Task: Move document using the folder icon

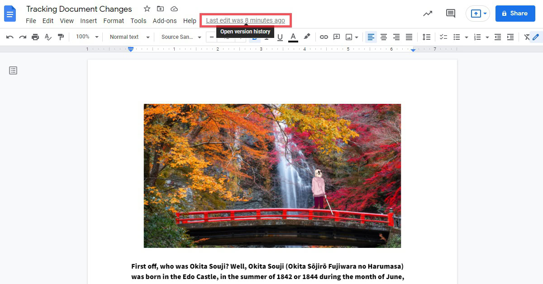Action: pos(161,9)
